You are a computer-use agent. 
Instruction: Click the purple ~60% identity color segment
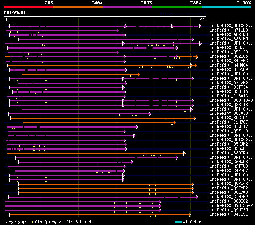coord(127,7)
